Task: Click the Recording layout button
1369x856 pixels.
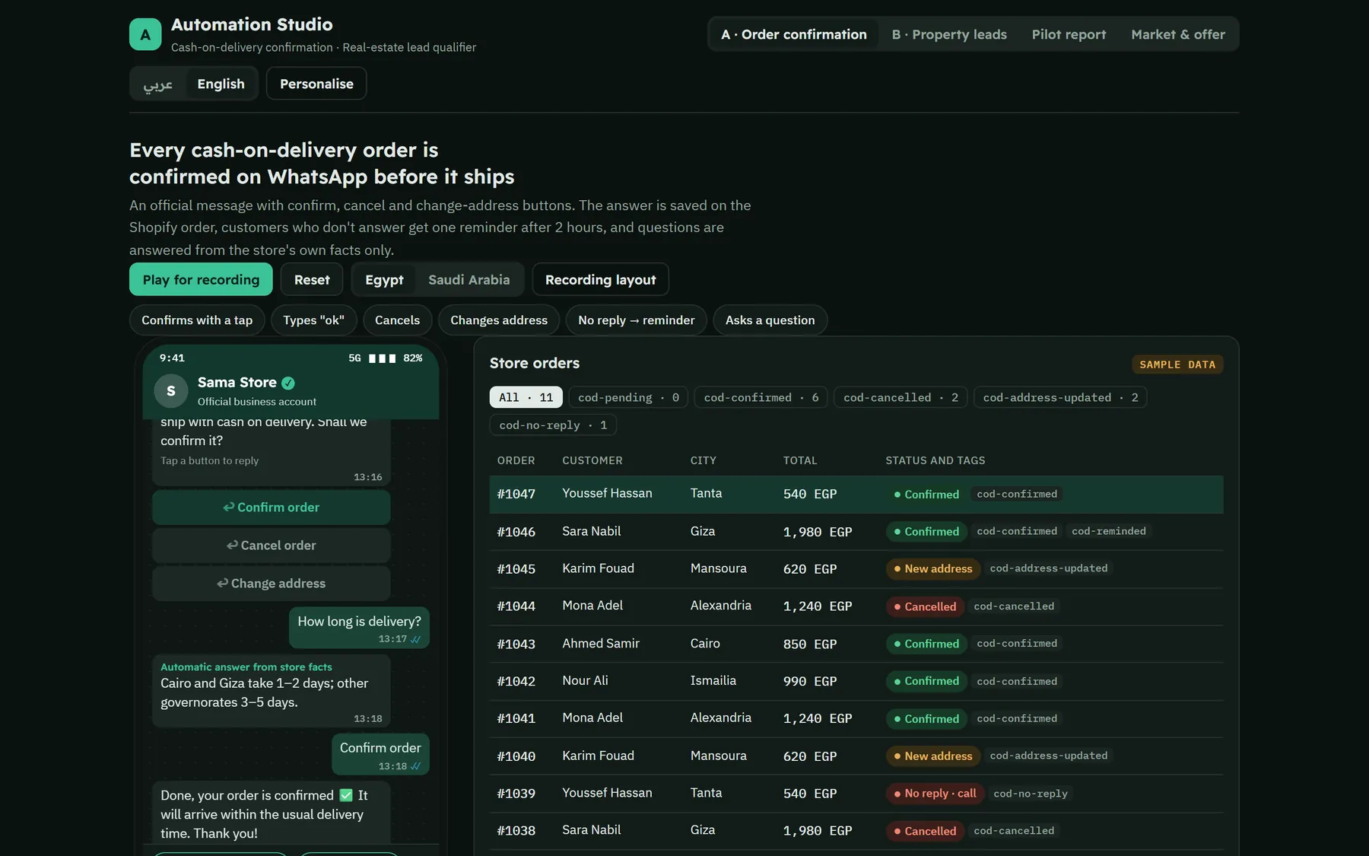Action: (600, 280)
